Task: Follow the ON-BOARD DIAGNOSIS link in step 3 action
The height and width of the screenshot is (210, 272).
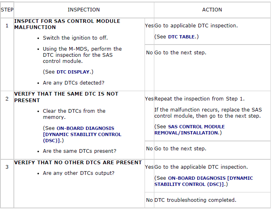Action: click(x=204, y=181)
